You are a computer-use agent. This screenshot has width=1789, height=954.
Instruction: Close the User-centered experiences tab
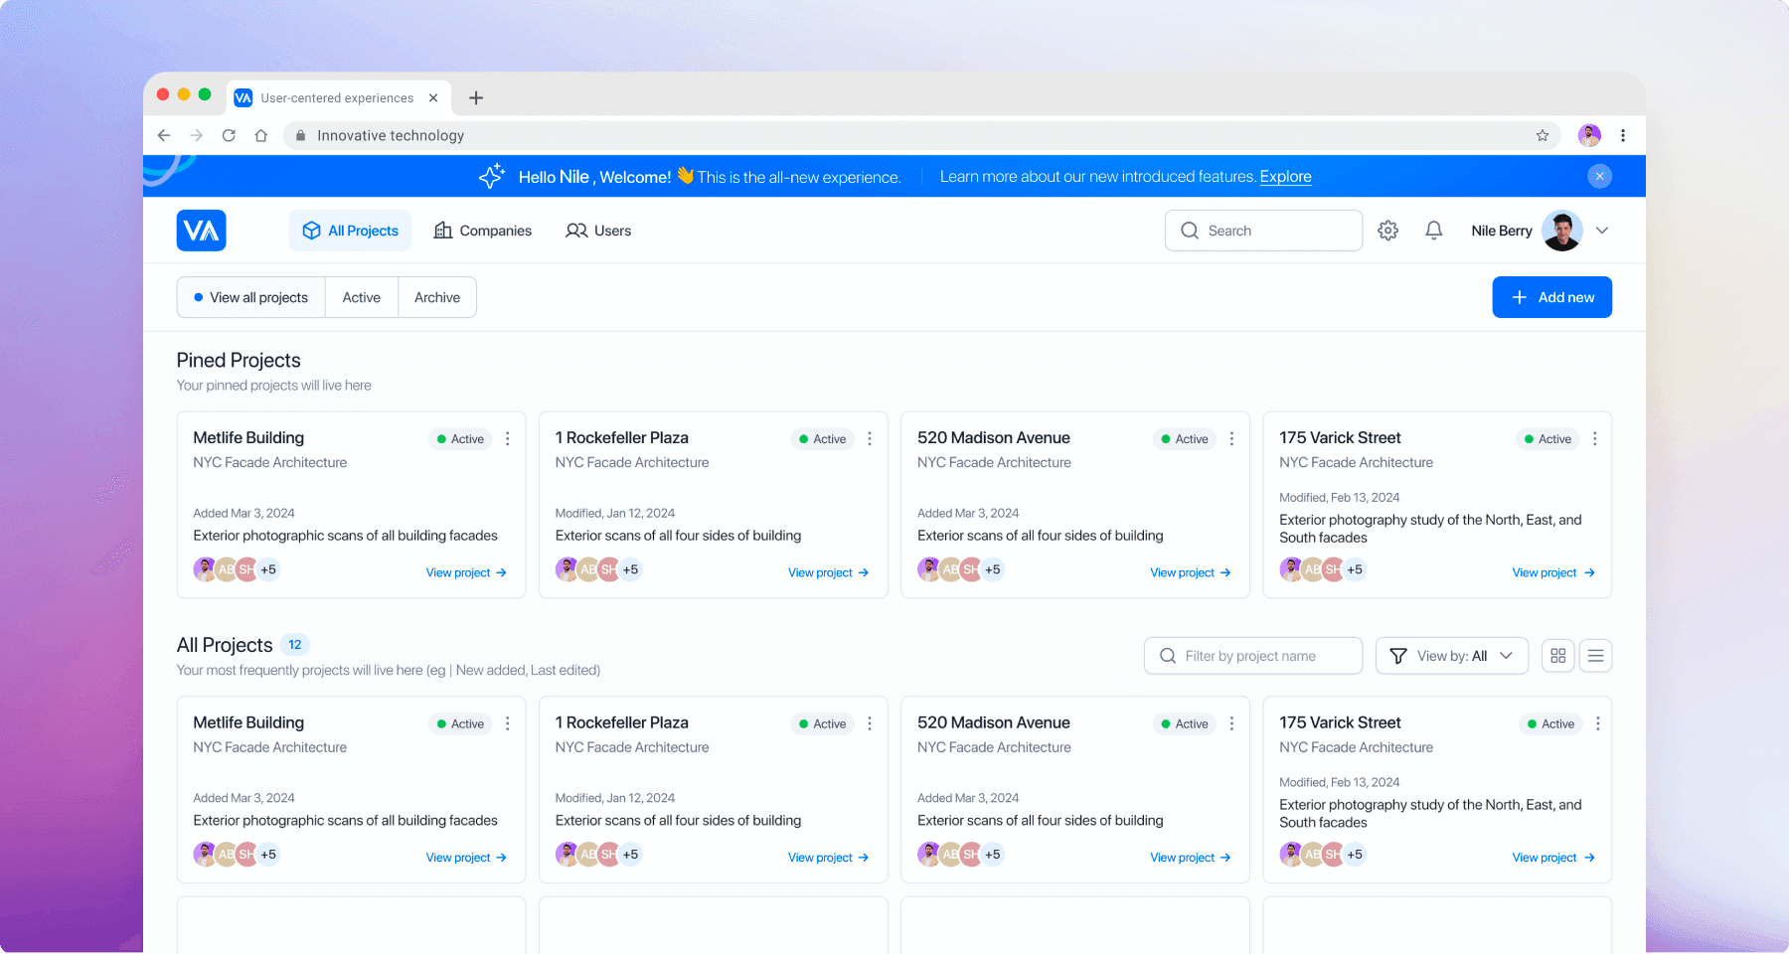coord(433,97)
